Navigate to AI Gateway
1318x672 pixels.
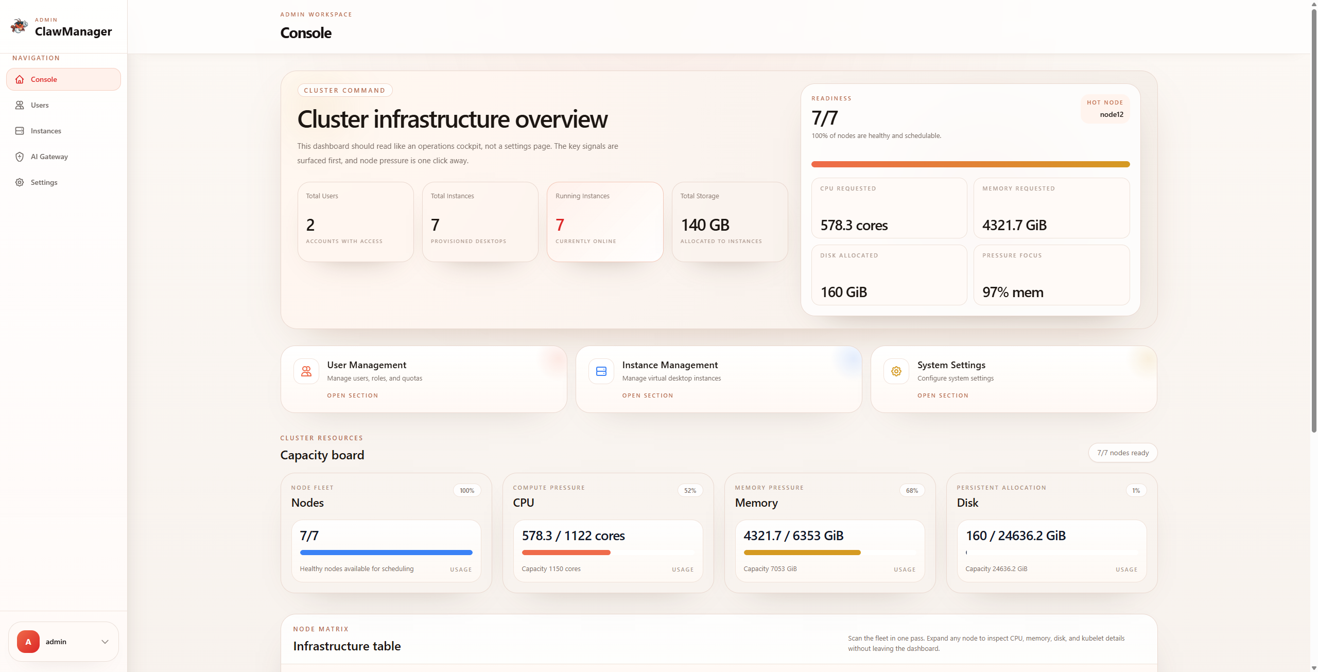(x=63, y=157)
